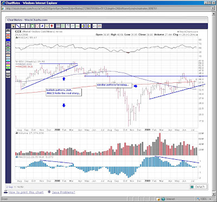The width and height of the screenshot is (217, 202).
Task: Click the StockCharts.com watermark label
Action: point(188,31)
